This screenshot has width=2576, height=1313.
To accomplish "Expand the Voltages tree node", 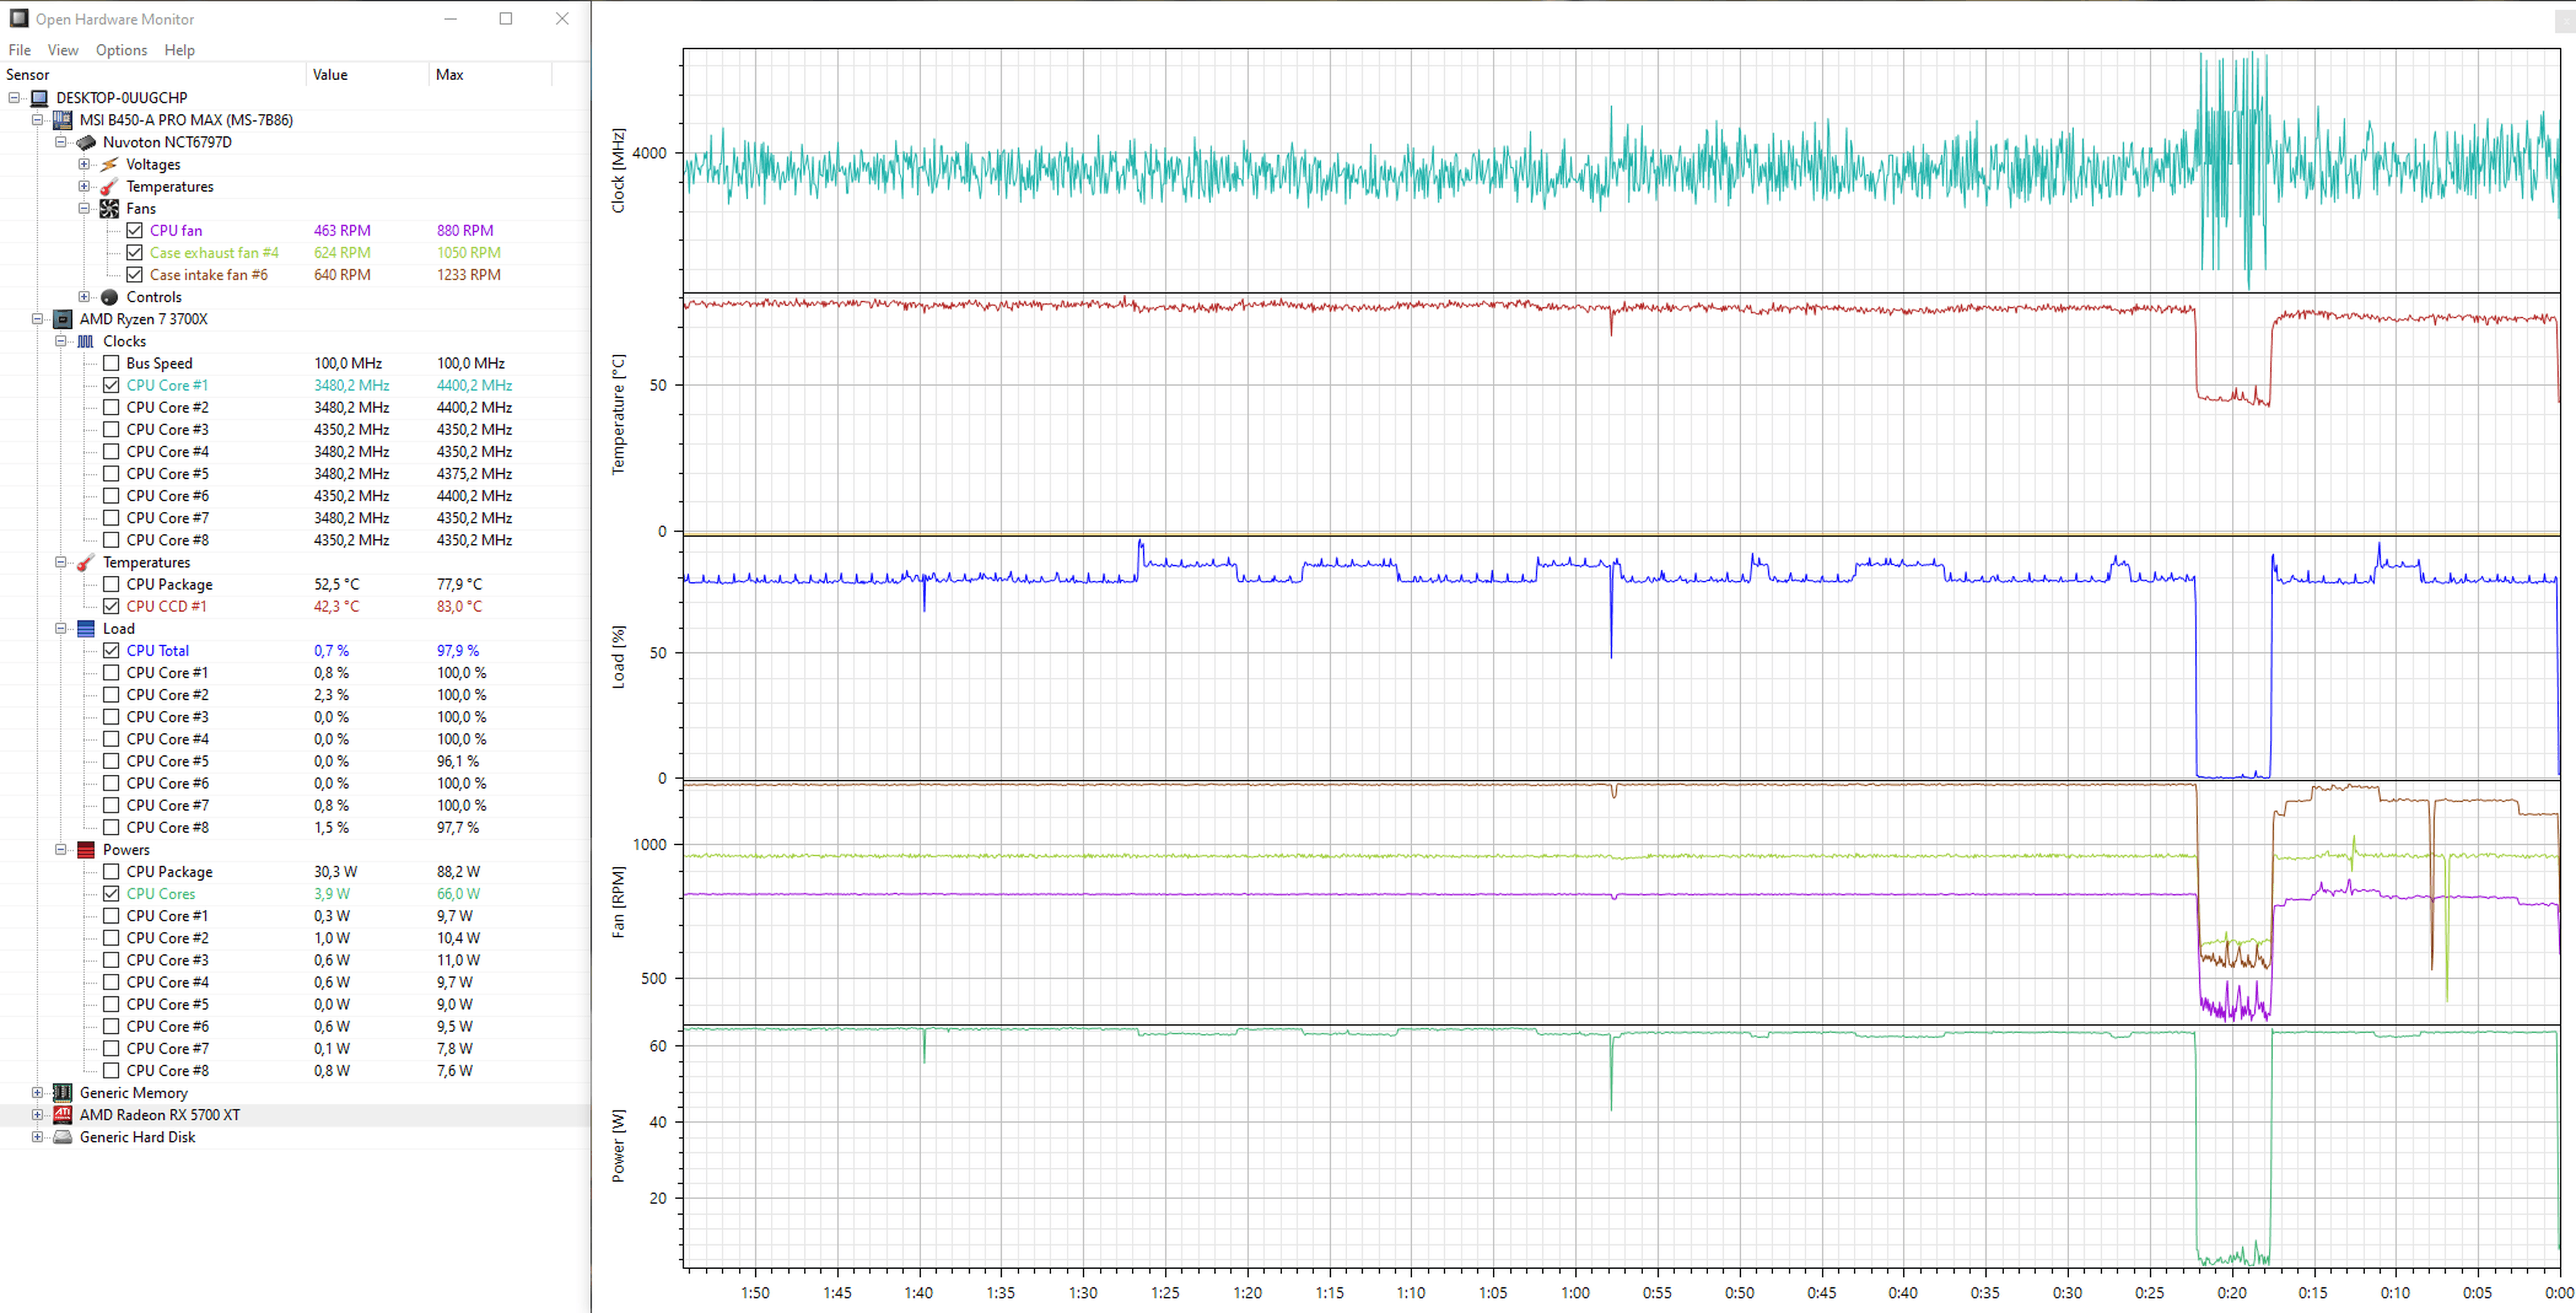I will (84, 164).
